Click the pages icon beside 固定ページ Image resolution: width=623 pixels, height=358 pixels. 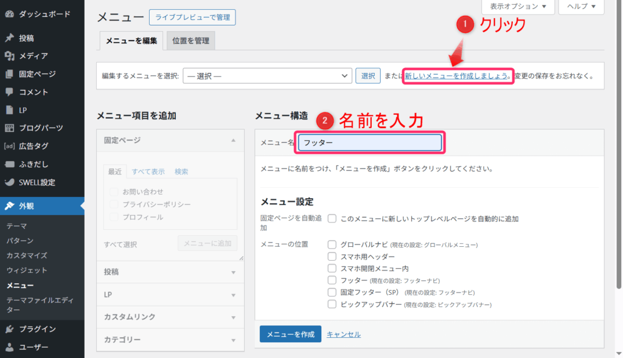tap(10, 74)
